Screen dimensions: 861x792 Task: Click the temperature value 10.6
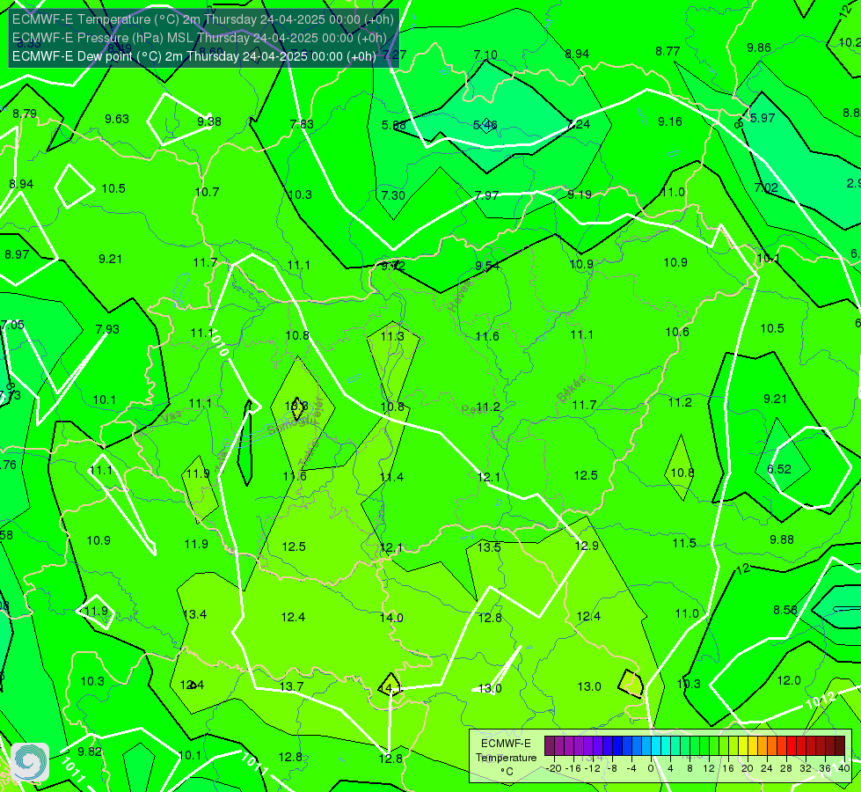tap(677, 332)
